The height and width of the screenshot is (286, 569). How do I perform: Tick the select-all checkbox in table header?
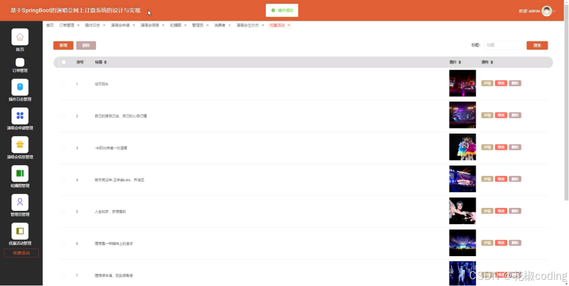[x=63, y=62]
